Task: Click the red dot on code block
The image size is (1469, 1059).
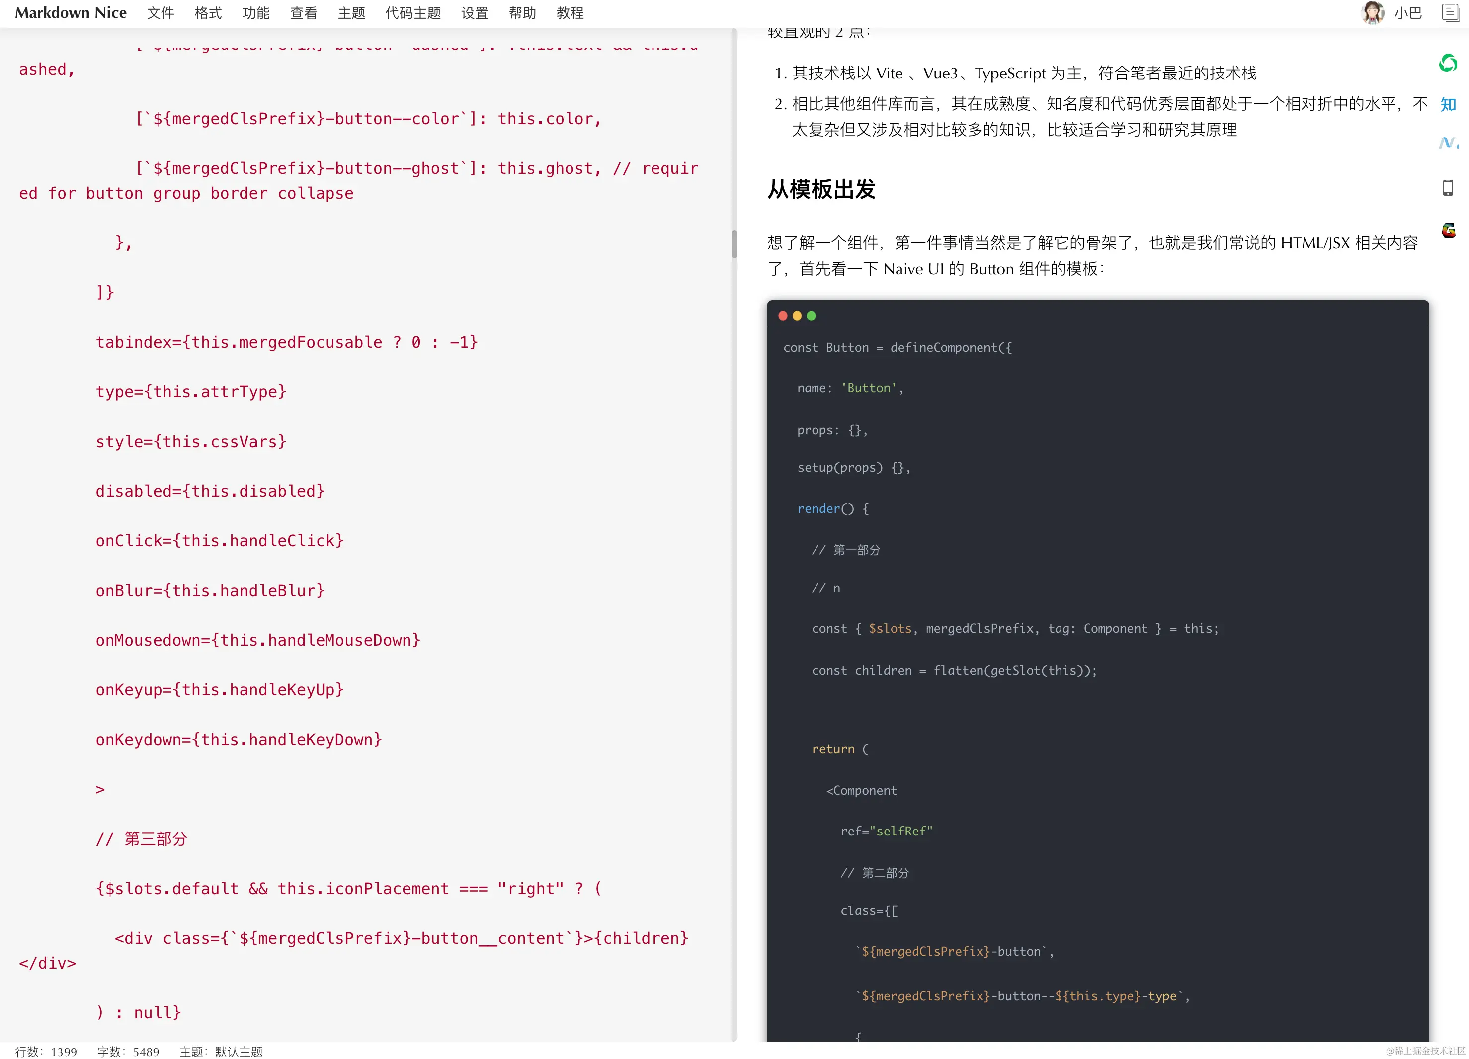Action: tap(782, 316)
